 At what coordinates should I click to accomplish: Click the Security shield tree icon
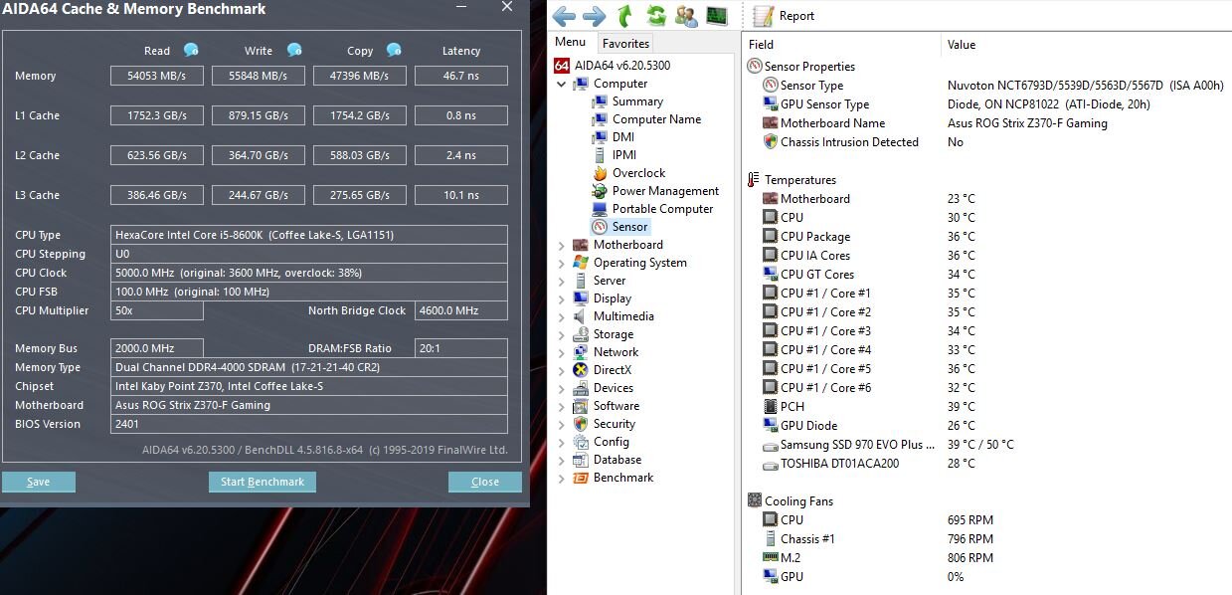(x=582, y=424)
